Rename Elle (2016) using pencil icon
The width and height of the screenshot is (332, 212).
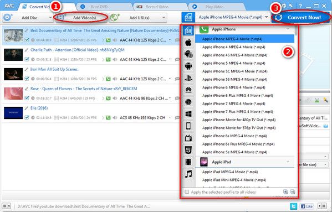pyautogui.click(x=27, y=108)
